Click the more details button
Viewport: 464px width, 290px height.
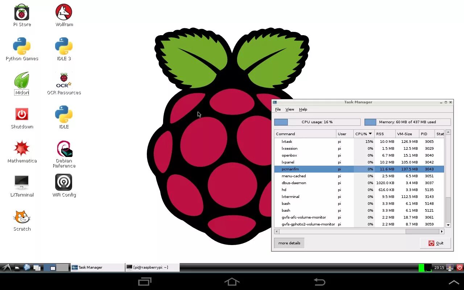289,243
